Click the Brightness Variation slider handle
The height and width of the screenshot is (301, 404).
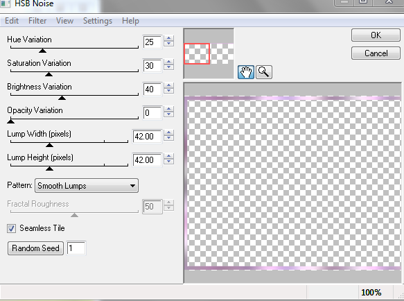pyautogui.click(x=62, y=98)
